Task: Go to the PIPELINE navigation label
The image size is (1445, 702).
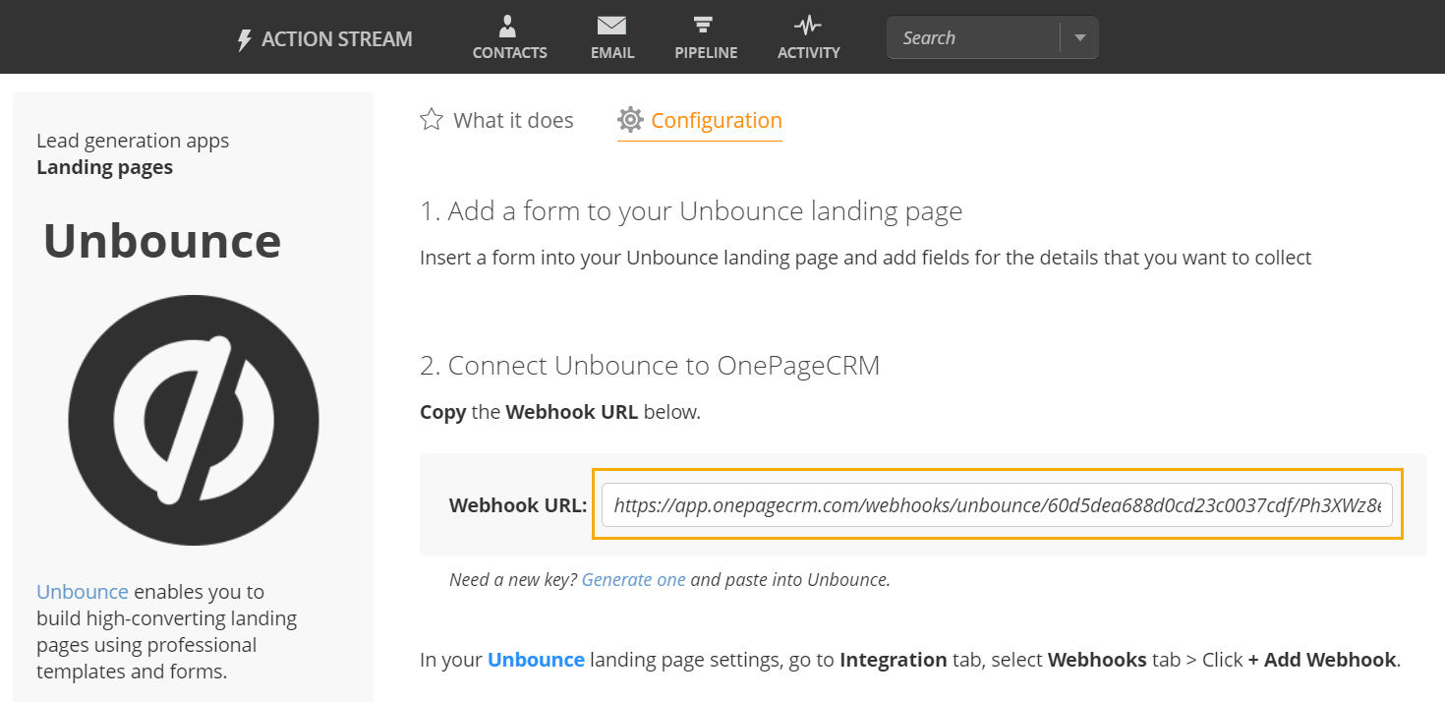Action: (x=706, y=53)
